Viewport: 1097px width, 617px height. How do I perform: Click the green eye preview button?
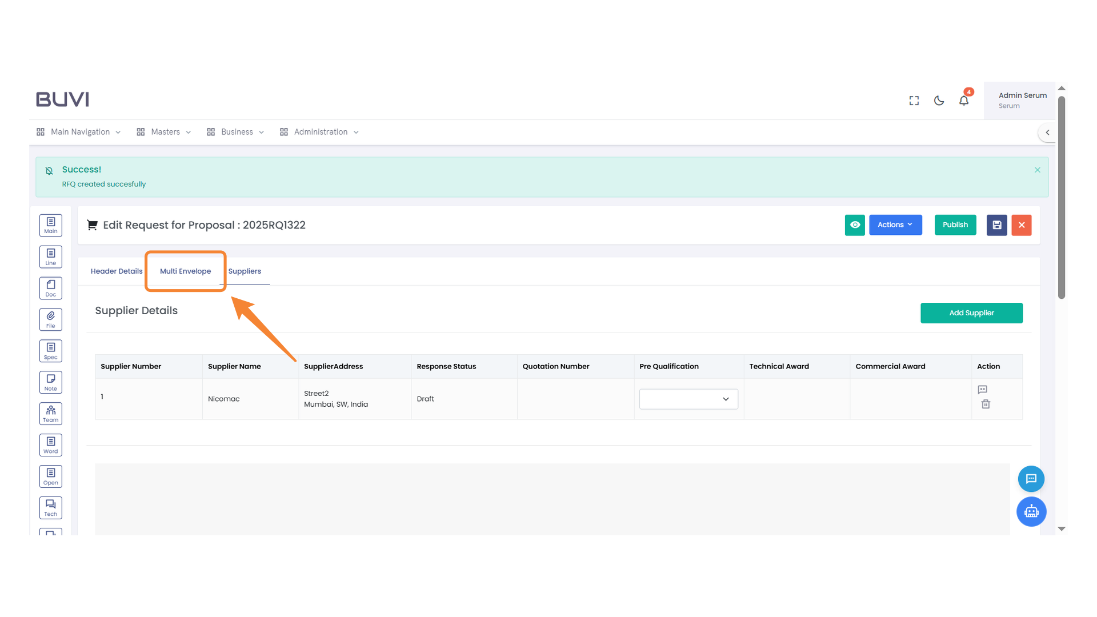click(x=854, y=225)
